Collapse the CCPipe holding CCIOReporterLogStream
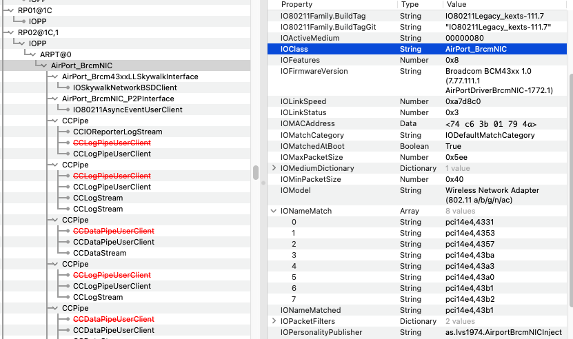Image resolution: width=573 pixels, height=339 pixels. [x=54, y=121]
